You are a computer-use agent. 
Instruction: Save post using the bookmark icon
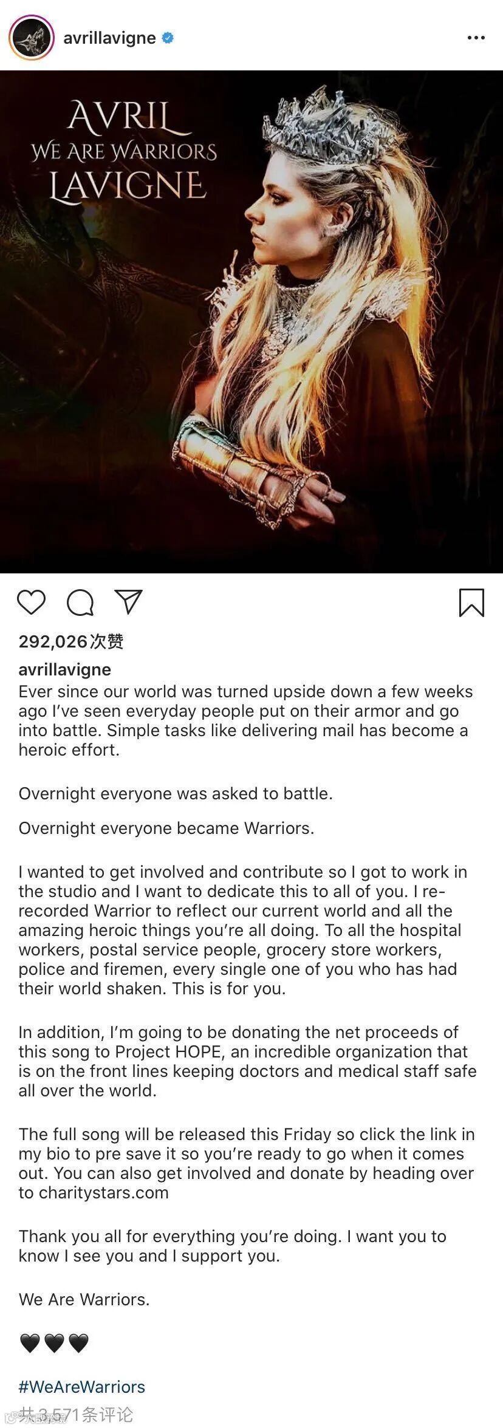tap(471, 603)
